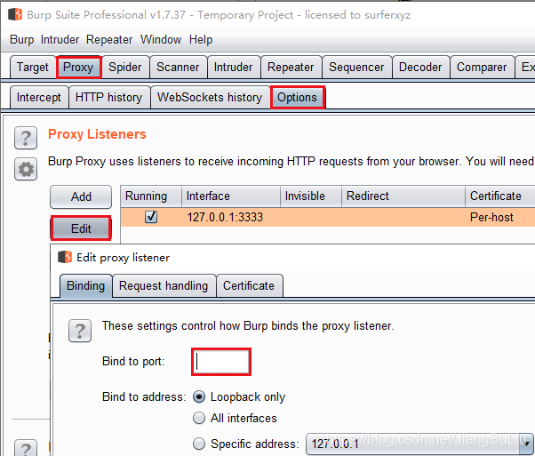This screenshot has height=456, width=535.
Task: Click Proxy Listeners section heading
Action: [x=97, y=134]
